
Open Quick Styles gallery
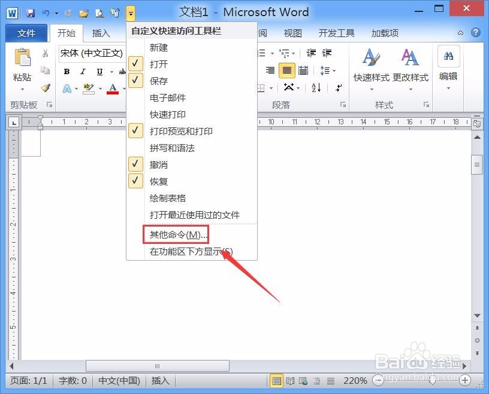tap(372, 69)
